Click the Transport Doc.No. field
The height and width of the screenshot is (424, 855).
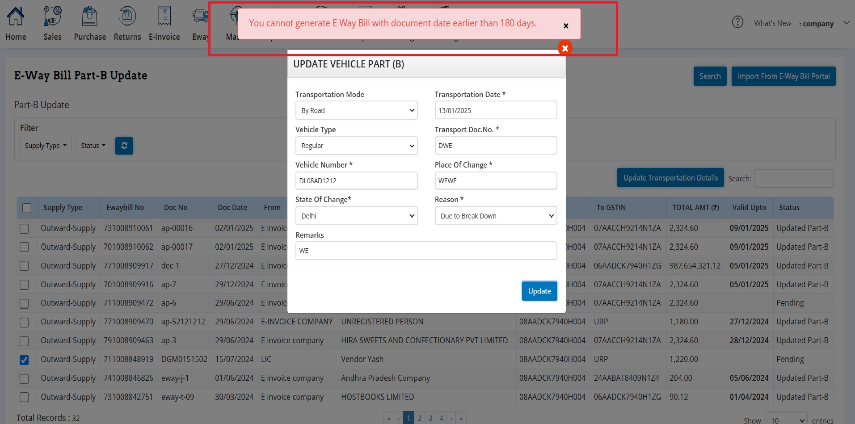[496, 146]
